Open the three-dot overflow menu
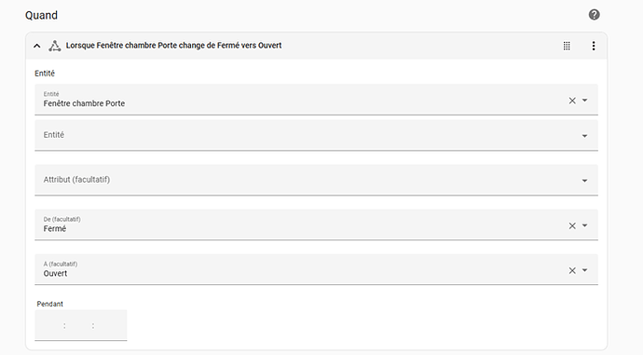 [594, 46]
